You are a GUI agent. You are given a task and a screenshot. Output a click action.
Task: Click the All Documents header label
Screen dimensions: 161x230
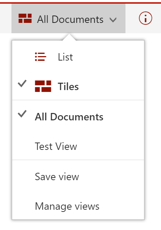coord(70,19)
